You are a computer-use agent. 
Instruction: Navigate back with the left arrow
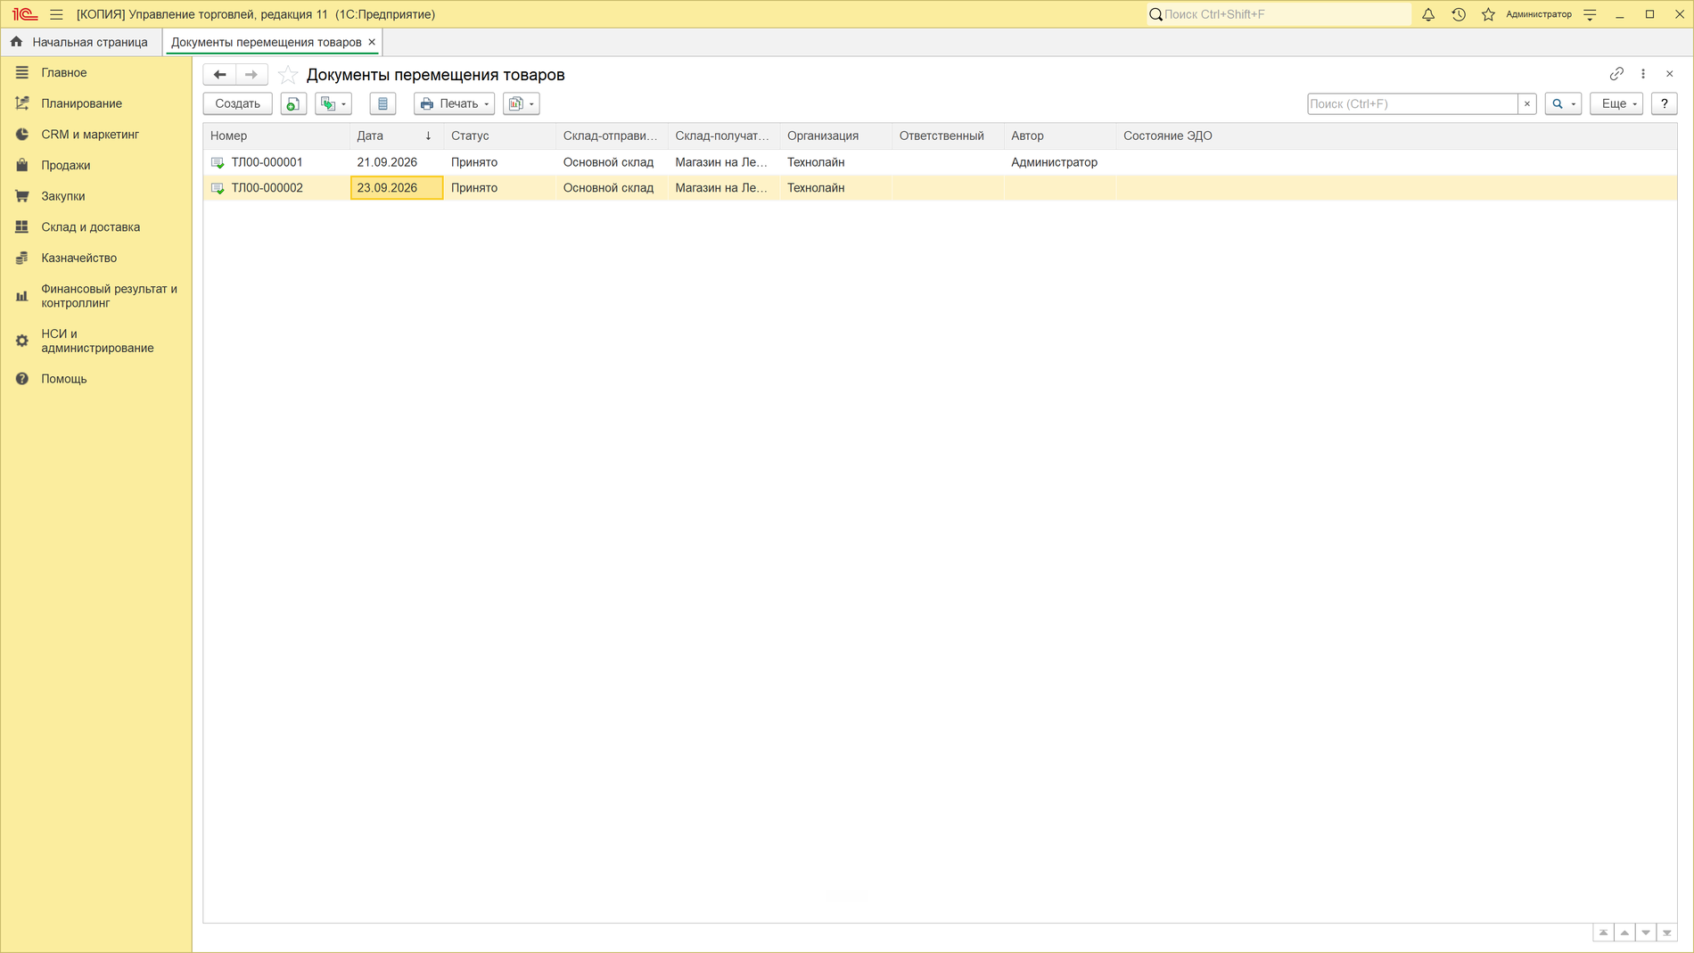pos(219,75)
